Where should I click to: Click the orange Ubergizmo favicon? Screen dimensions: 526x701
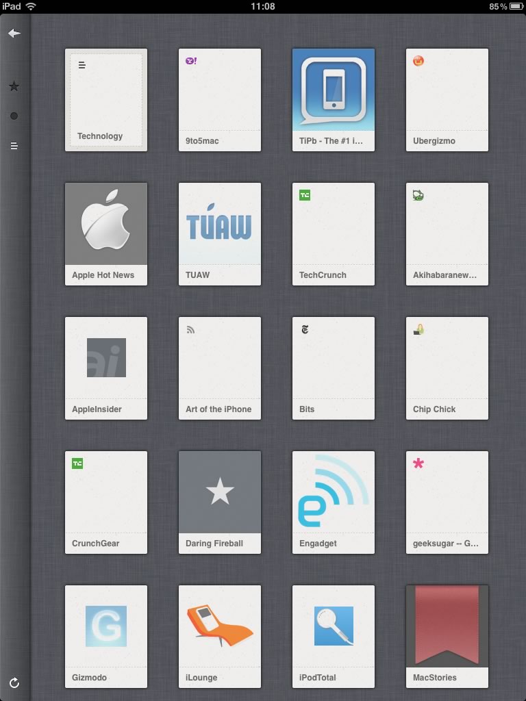tap(418, 61)
